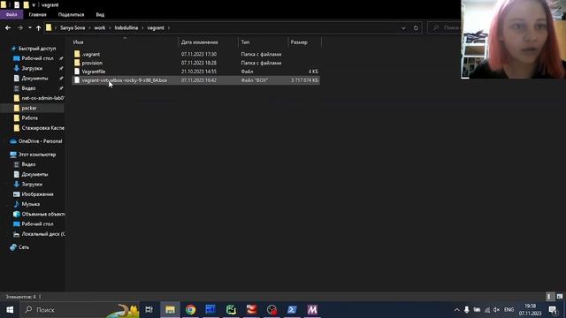Open Работа folder in sidebar
Image resolution: width=566 pixels, height=318 pixels.
[x=29, y=117]
